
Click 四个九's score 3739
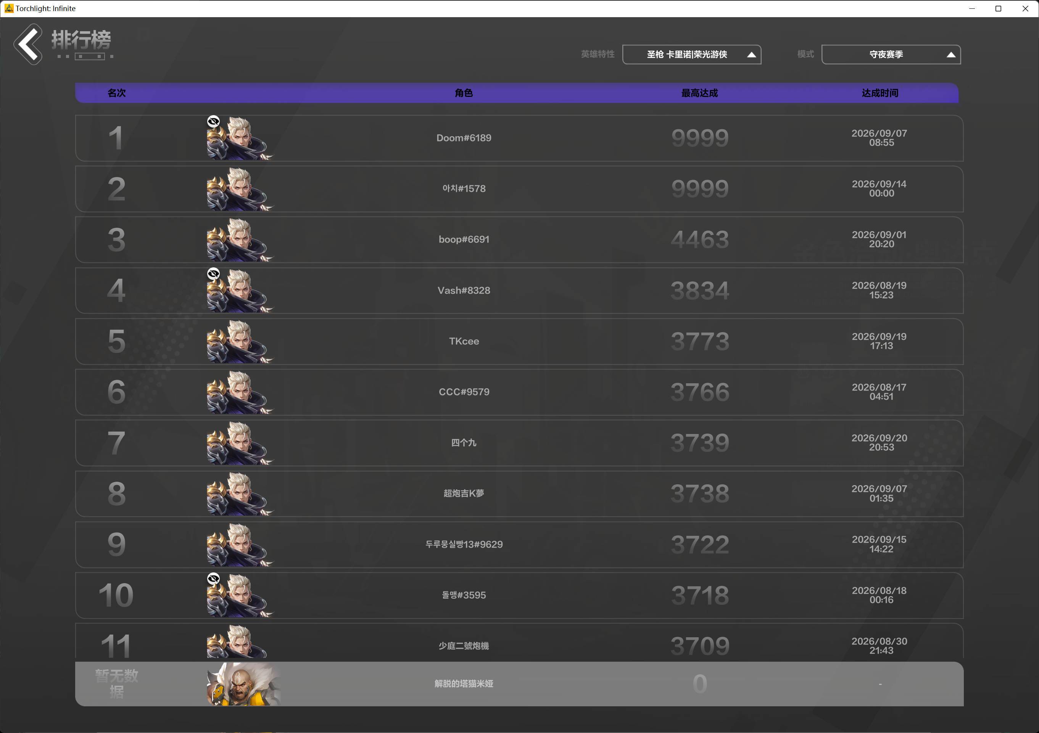(x=700, y=443)
